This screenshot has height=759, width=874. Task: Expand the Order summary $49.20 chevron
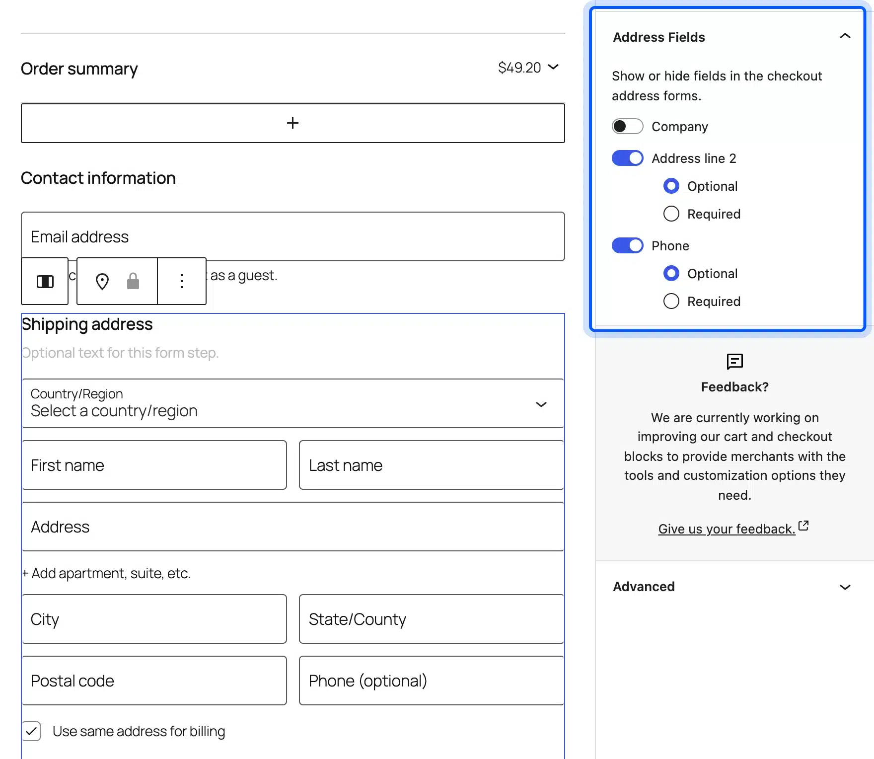click(x=553, y=67)
